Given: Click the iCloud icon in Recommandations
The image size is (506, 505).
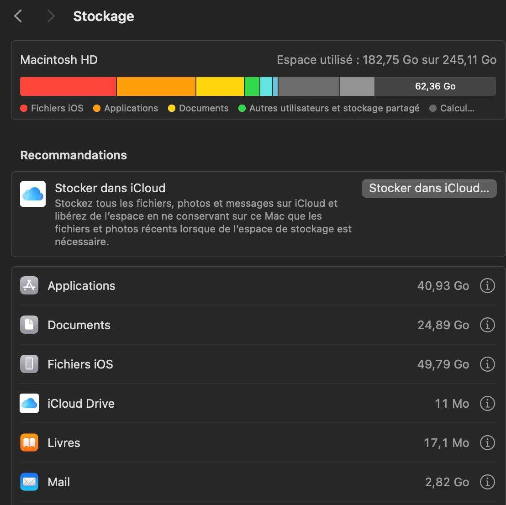Looking at the screenshot, I should (33, 194).
